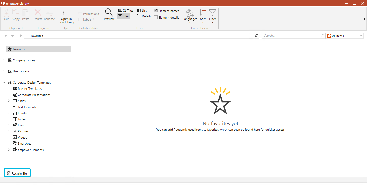367x193 pixels.
Task: Switch layout to XL Tiles
Action: [x=126, y=11]
